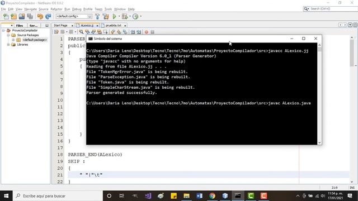Click the Undo toolbar icon
The height and width of the screenshot is (201, 358).
[x=40, y=16]
